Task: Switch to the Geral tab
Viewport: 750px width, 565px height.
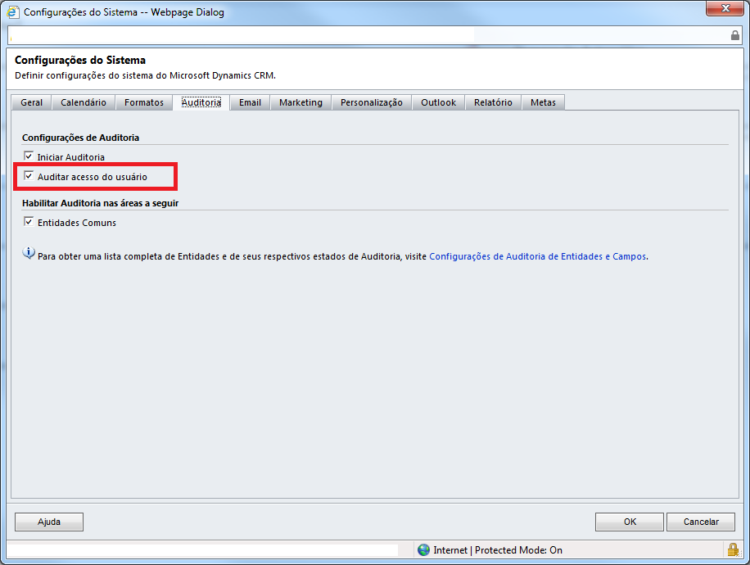Action: point(32,102)
